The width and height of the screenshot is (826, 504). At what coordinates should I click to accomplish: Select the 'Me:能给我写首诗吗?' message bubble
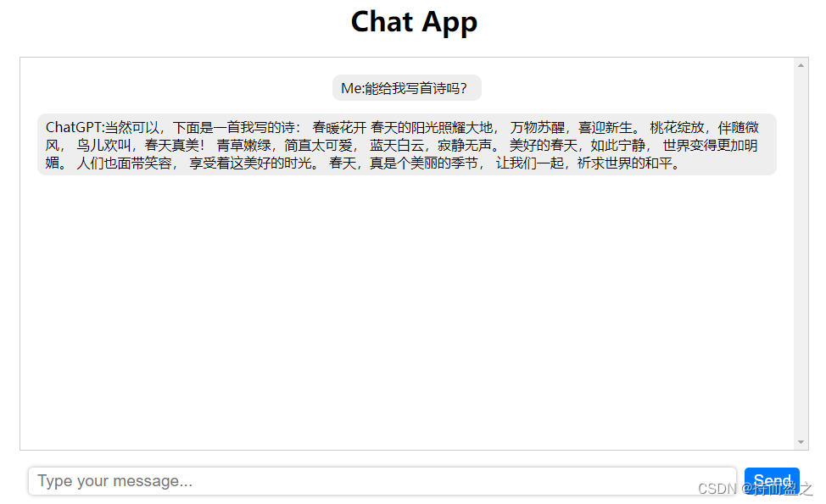[407, 88]
